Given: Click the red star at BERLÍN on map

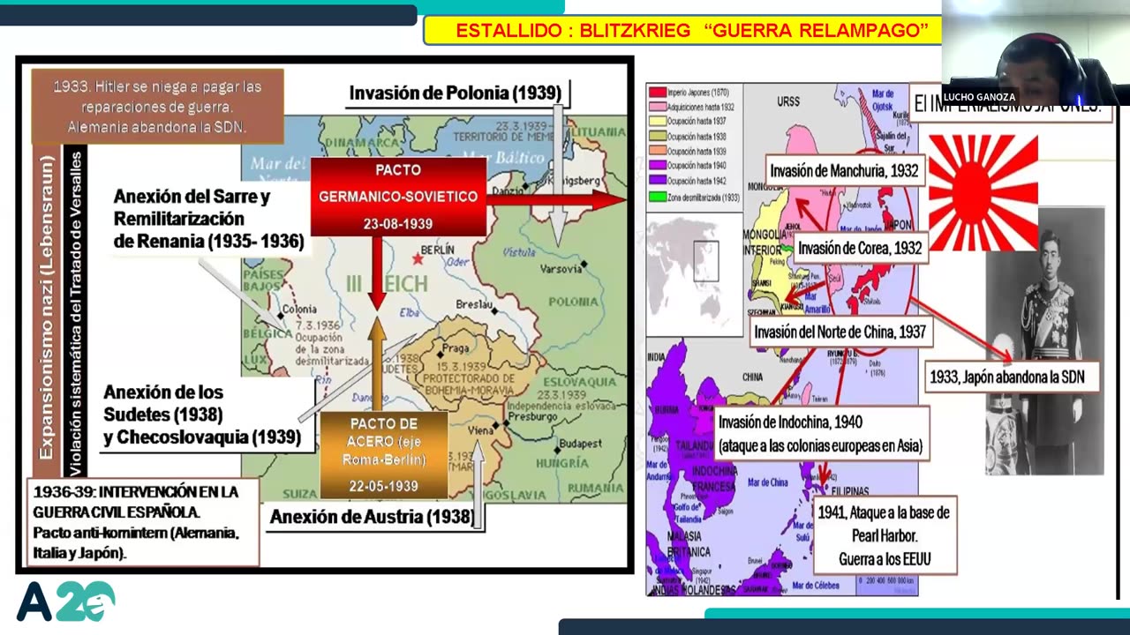Looking at the screenshot, I should pos(418,258).
